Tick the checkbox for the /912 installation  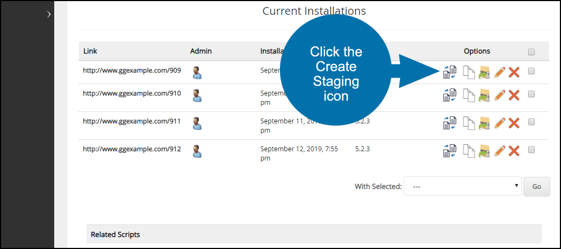pos(531,150)
